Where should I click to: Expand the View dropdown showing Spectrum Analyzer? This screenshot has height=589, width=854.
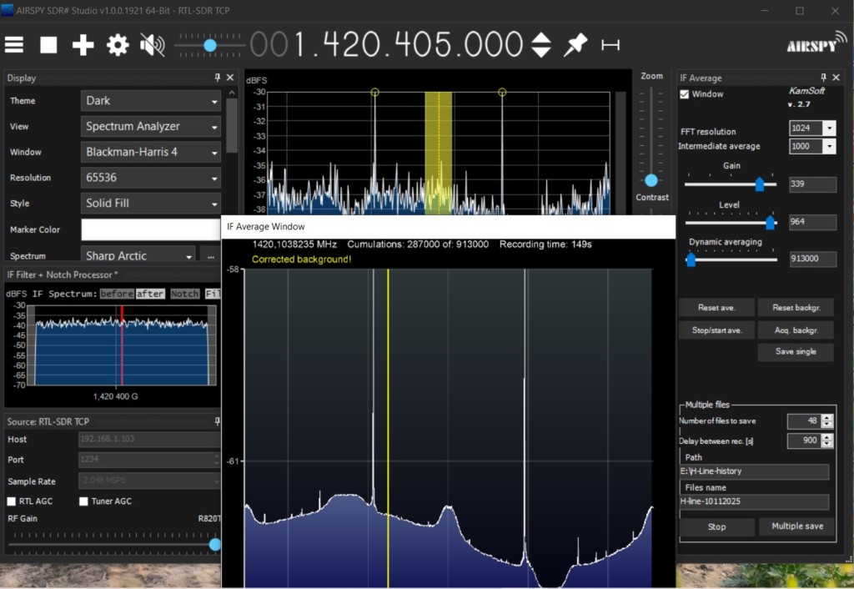[x=151, y=127]
